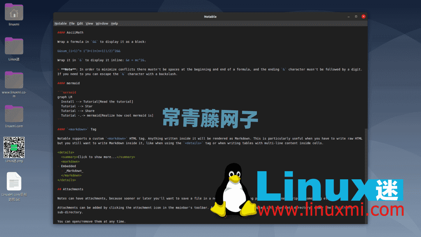Click the '```mermaid' fence line
This screenshot has height=237, width=421.
(67, 92)
